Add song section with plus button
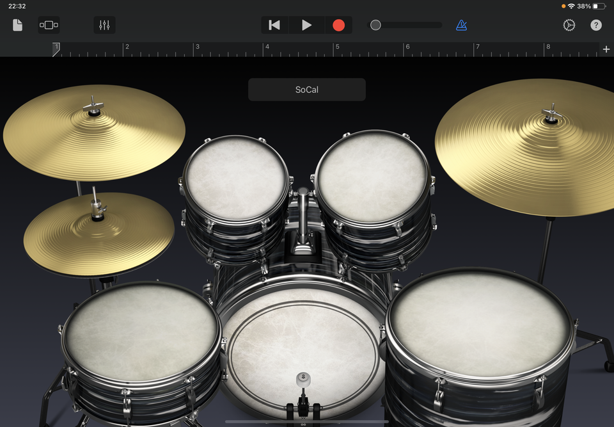The image size is (614, 427). click(x=606, y=49)
